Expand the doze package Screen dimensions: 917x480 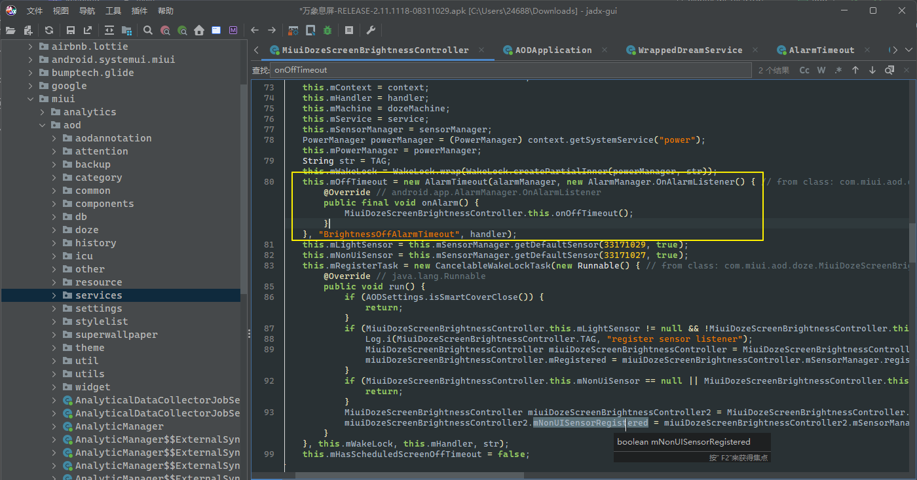[54, 230]
